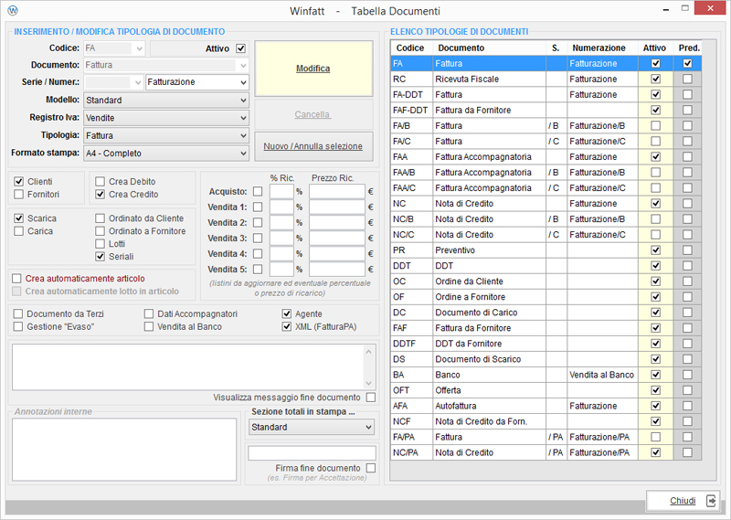Enable Crea automaticamente articolo
Viewport: 731px width, 520px height.
coord(16,279)
